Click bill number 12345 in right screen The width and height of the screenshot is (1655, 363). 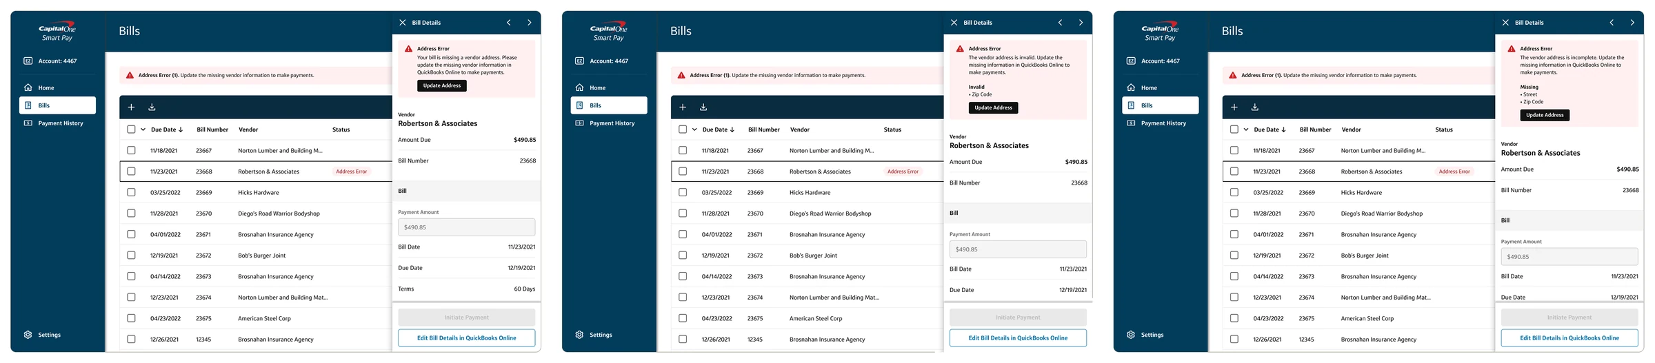click(1307, 340)
